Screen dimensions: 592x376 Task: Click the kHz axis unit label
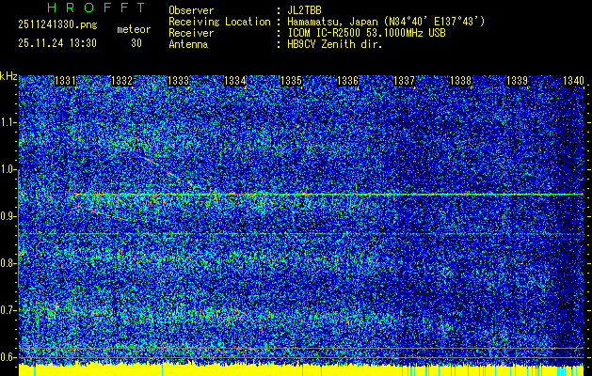pos(8,76)
